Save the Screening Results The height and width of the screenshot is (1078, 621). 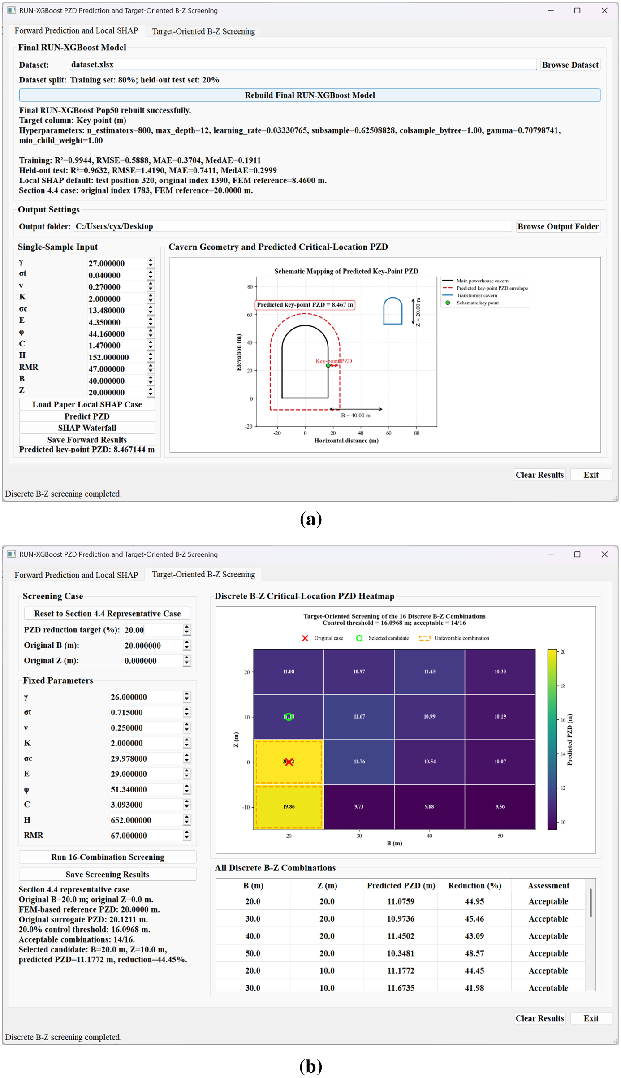(x=108, y=875)
